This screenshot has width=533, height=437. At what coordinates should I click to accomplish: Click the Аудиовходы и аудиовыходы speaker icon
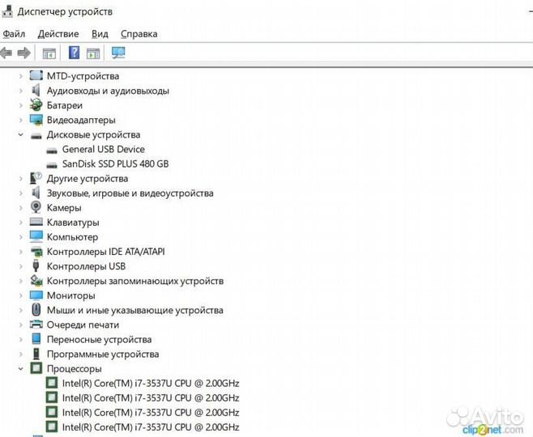(36, 91)
